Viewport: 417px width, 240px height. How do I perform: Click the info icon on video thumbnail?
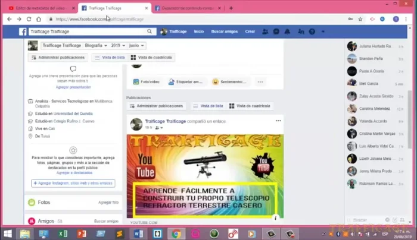[x=275, y=218]
